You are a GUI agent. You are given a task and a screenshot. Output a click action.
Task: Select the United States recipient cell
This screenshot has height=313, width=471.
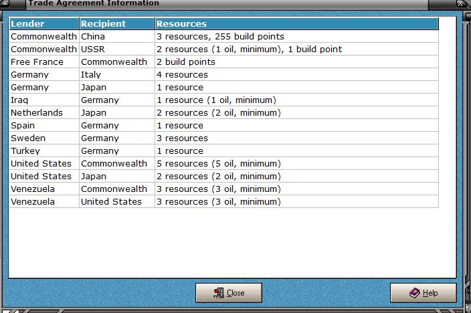(x=117, y=201)
